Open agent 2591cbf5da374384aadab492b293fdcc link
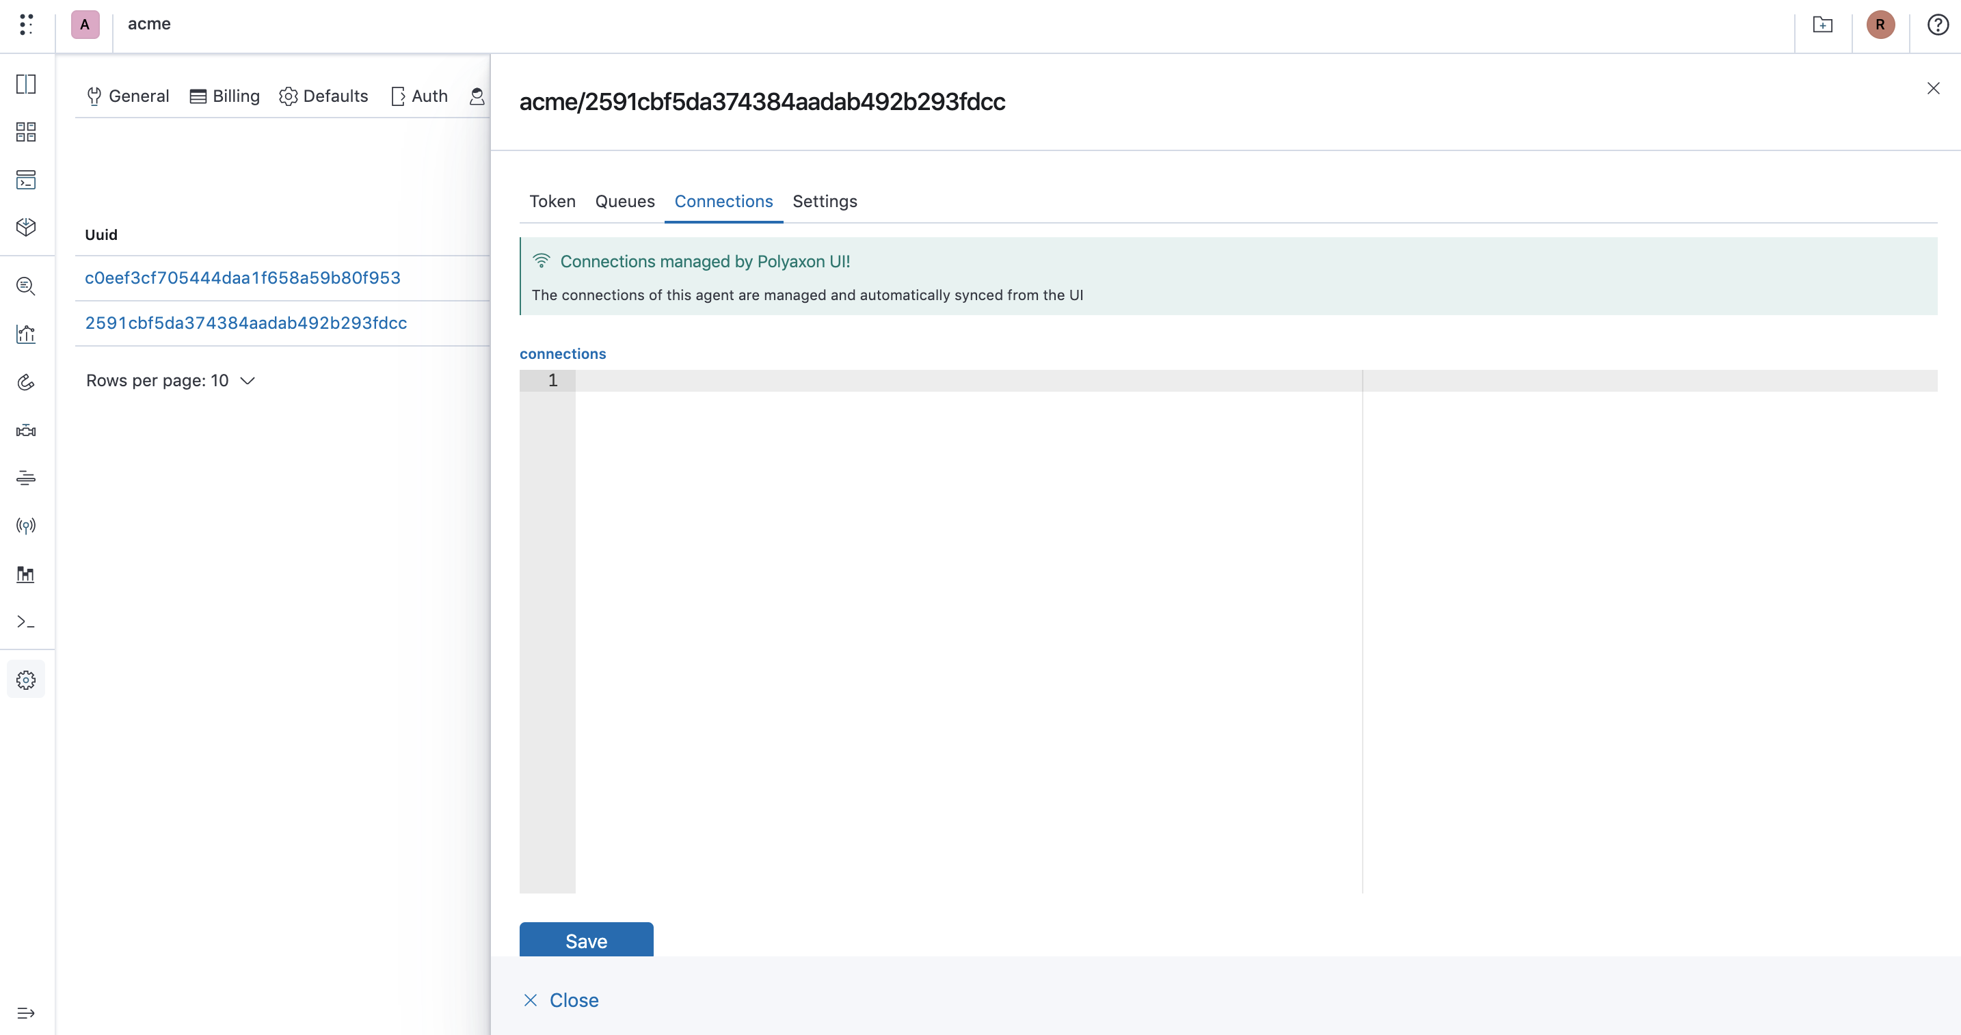Screen dimensions: 1961x1035 [246, 323]
